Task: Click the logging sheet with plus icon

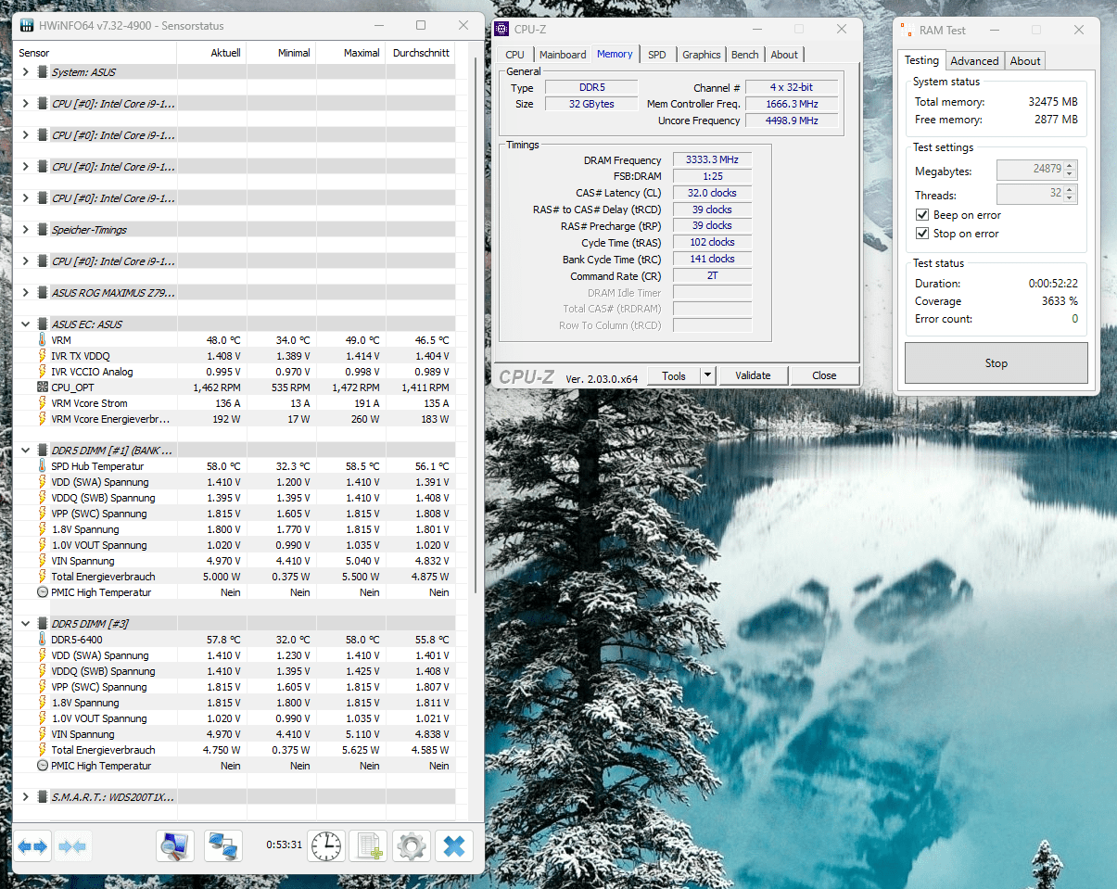Action: (x=368, y=845)
